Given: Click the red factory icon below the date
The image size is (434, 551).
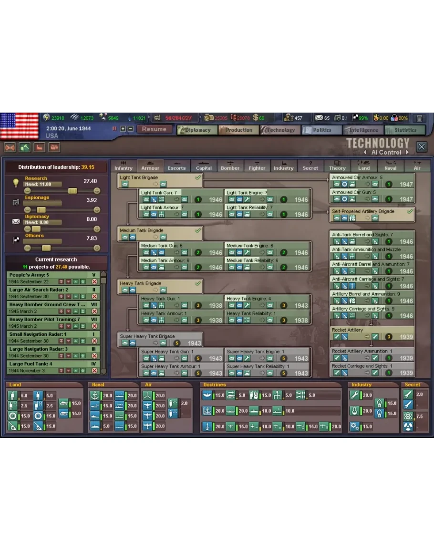Looking at the screenshot, I should pos(40,147).
